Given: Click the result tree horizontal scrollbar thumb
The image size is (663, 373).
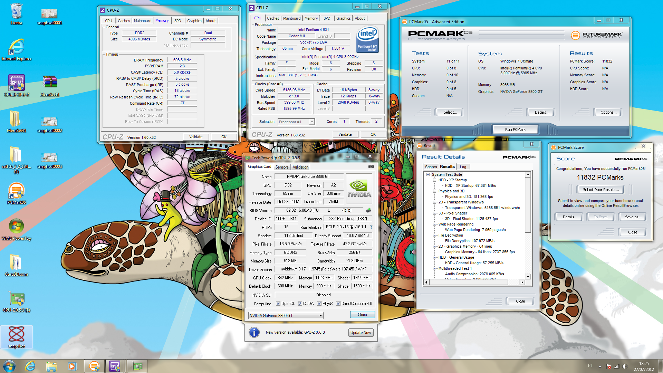Looking at the screenshot, I should pyautogui.click(x=468, y=283).
